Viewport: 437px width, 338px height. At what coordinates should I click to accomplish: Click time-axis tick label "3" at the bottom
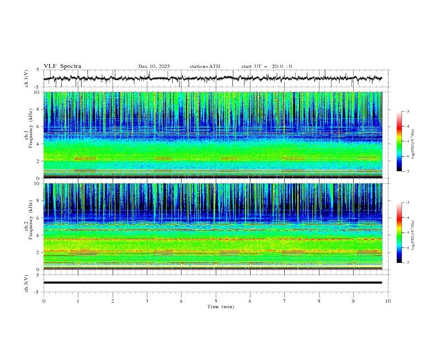tap(147, 301)
